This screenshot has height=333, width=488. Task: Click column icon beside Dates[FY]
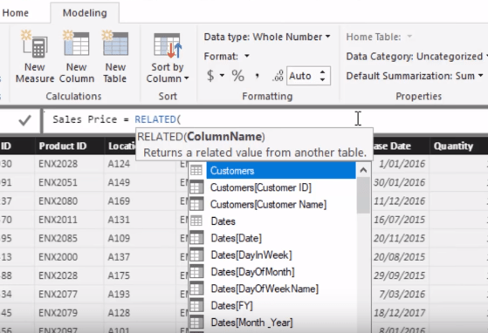[196, 305]
